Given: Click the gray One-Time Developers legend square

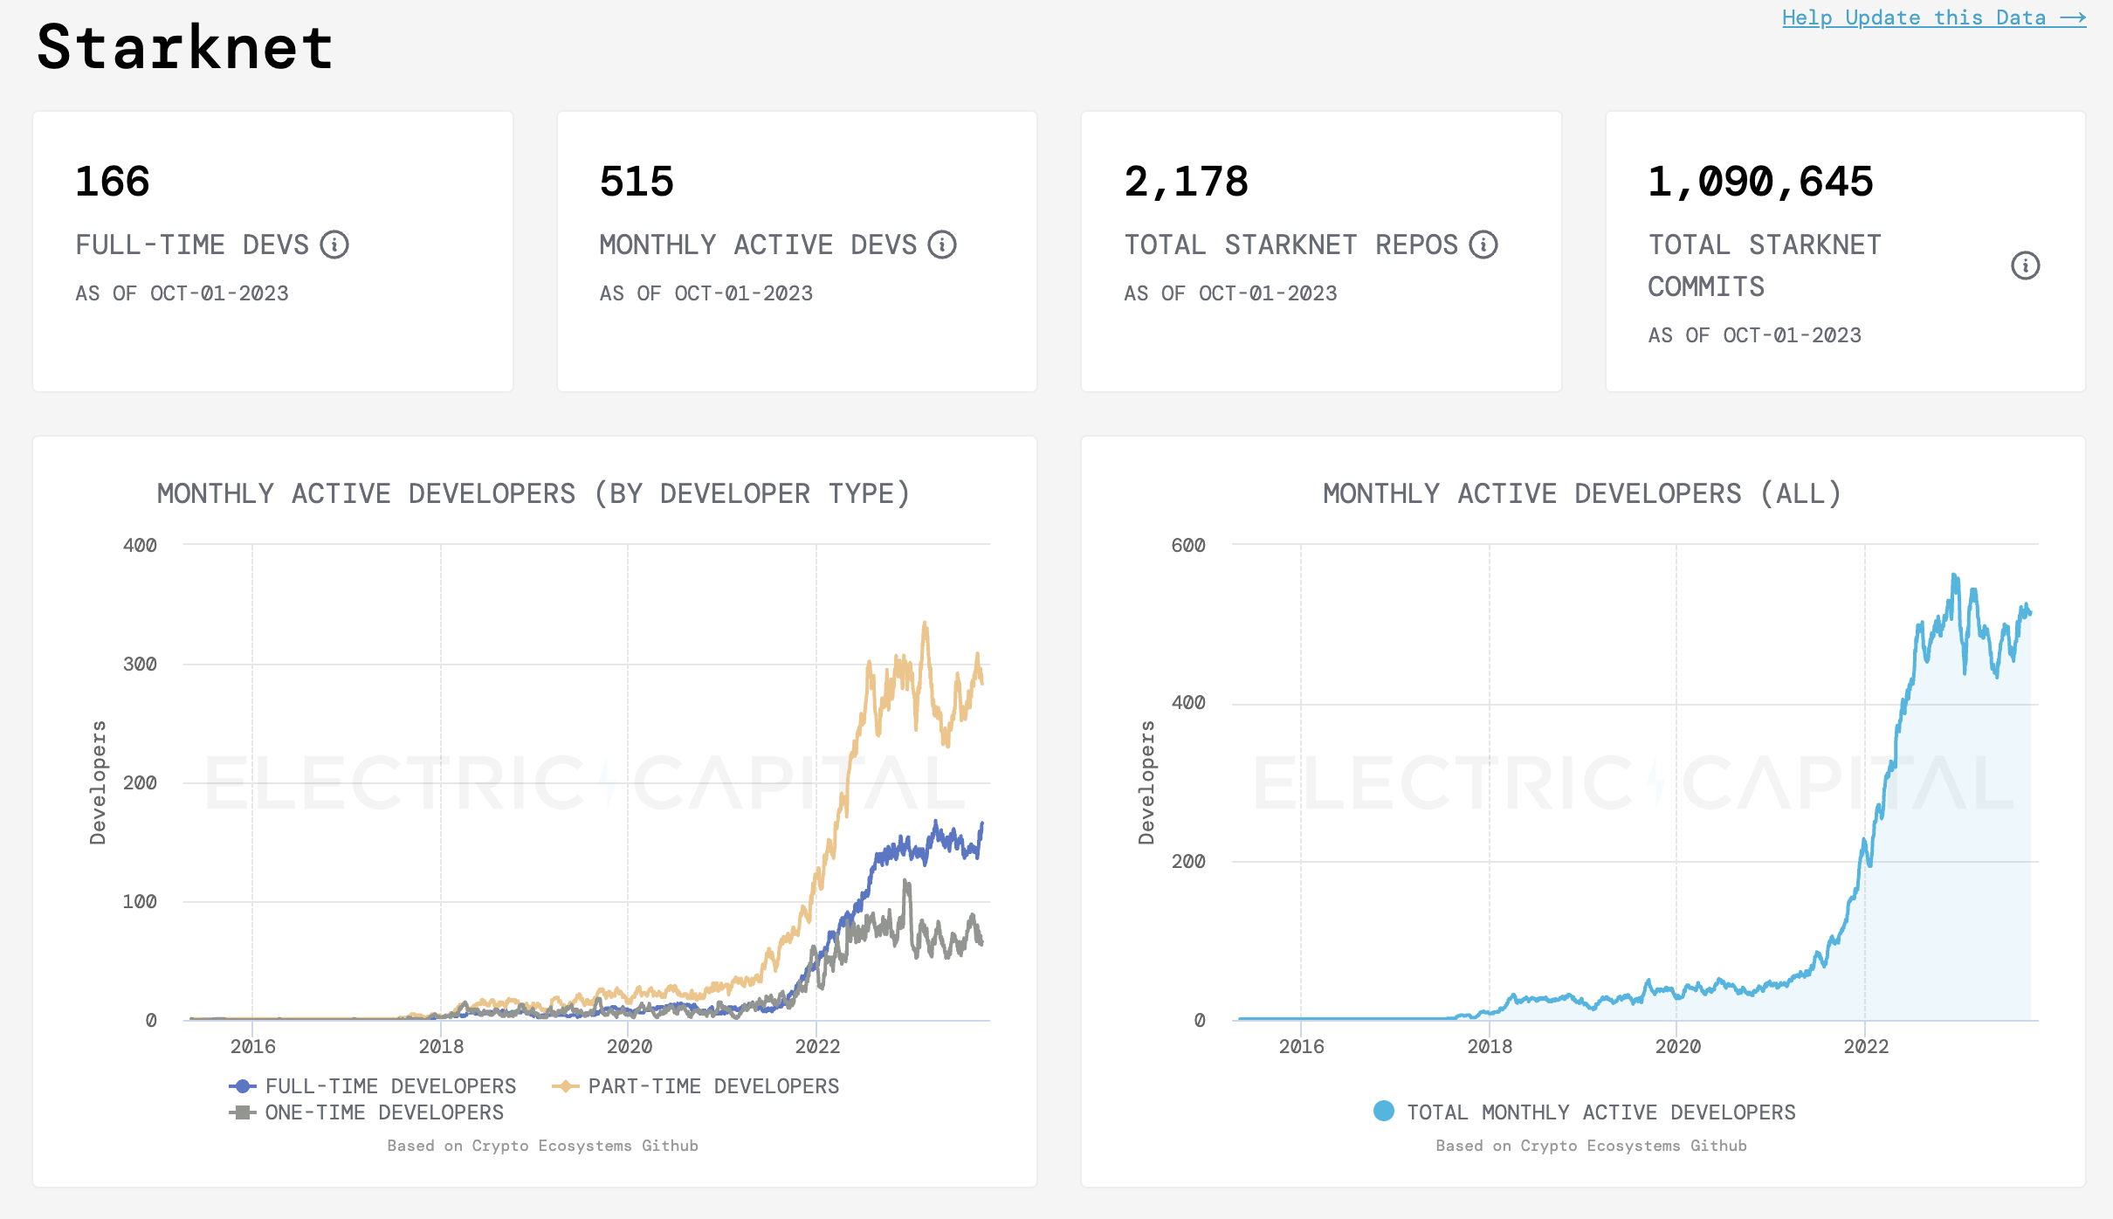Looking at the screenshot, I should pos(242,1112).
